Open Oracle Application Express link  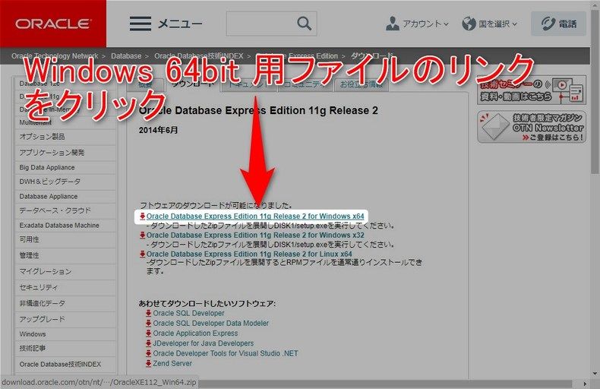point(195,333)
